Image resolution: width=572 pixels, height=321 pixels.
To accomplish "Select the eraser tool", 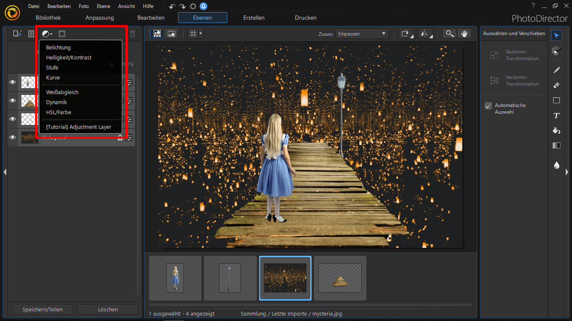I will pos(556,85).
